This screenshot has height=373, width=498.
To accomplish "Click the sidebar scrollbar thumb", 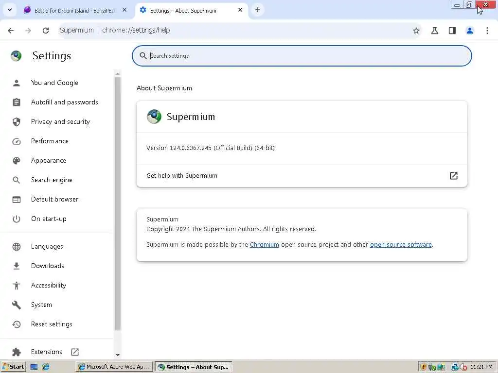I will tap(118, 203).
